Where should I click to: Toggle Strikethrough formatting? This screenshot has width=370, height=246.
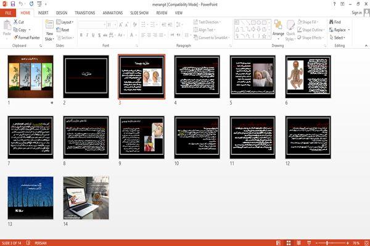click(105, 35)
